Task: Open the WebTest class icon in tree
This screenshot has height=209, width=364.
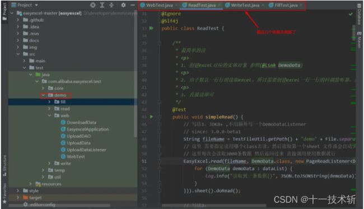Action: coord(63,156)
